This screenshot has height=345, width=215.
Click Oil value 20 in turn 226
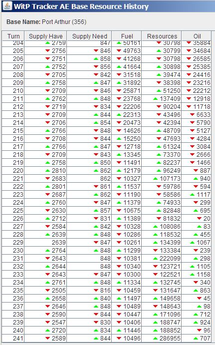(x=207, y=219)
